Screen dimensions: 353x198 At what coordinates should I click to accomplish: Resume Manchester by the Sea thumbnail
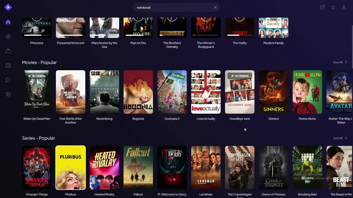click(104, 28)
